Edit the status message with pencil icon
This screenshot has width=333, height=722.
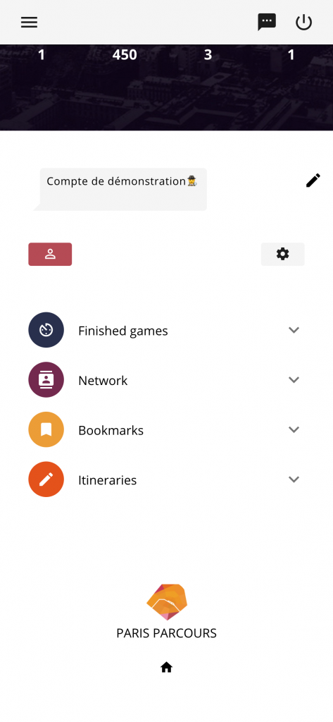pyautogui.click(x=313, y=180)
